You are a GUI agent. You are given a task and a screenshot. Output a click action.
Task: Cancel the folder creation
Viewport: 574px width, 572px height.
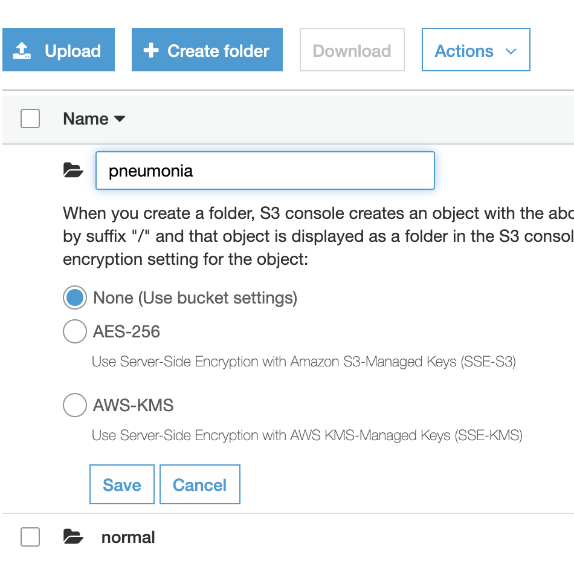click(x=200, y=484)
